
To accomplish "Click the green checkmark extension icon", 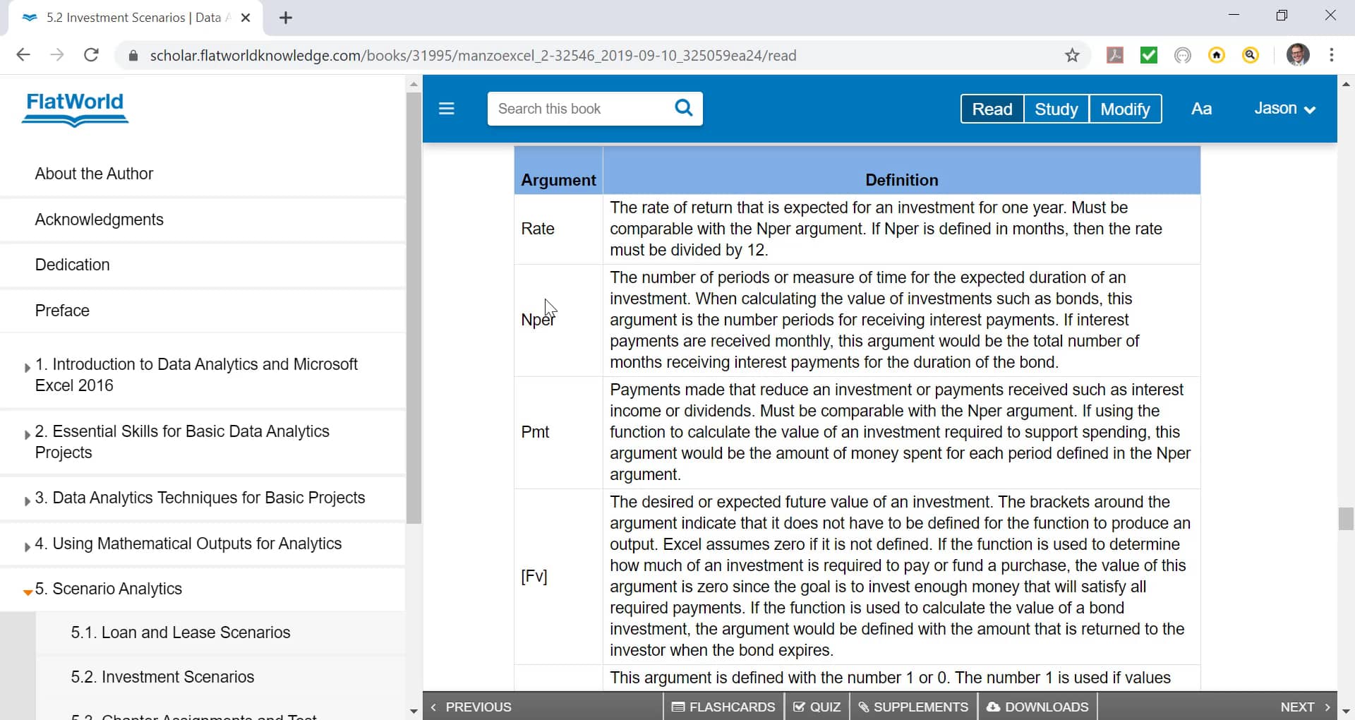I will coord(1149,55).
